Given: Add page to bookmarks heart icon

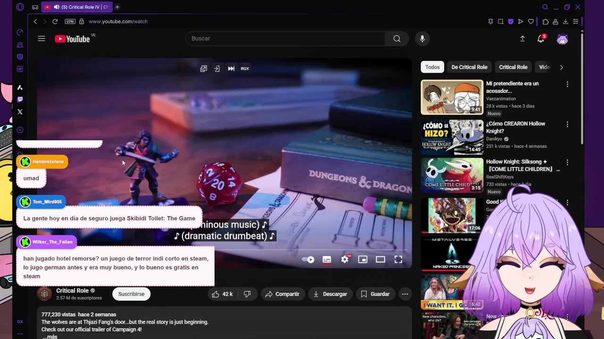Looking at the screenshot, I should pyautogui.click(x=531, y=22).
